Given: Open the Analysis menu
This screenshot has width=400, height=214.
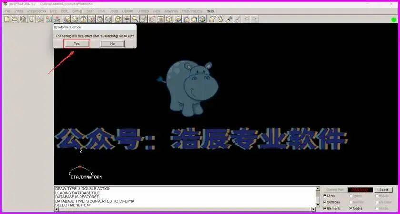Looking at the screenshot, I should pyautogui.click(x=171, y=11).
